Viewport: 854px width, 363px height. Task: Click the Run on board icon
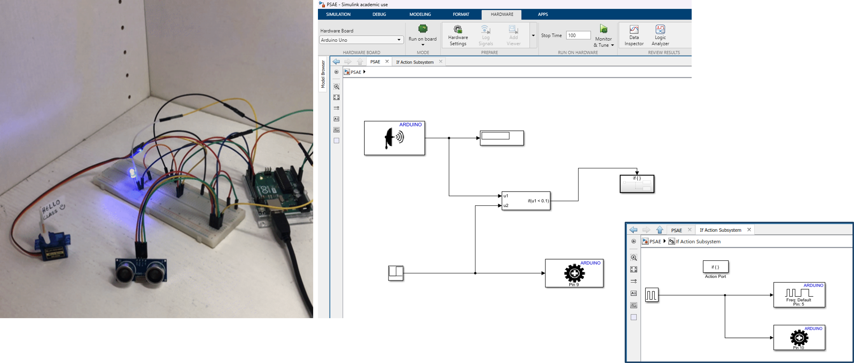[423, 29]
